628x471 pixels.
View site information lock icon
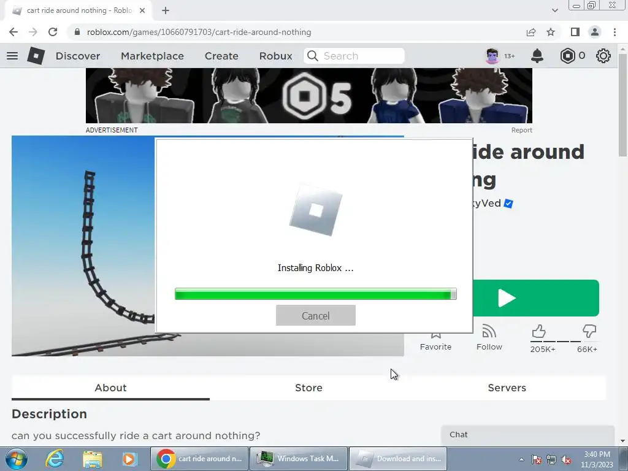pyautogui.click(x=77, y=32)
